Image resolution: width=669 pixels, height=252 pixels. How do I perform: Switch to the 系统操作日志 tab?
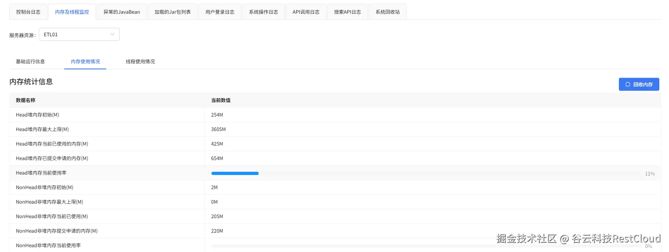pyautogui.click(x=264, y=12)
